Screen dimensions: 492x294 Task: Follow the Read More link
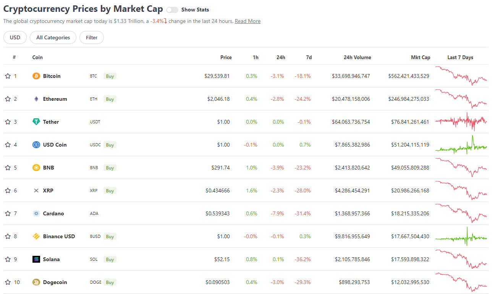248,21
